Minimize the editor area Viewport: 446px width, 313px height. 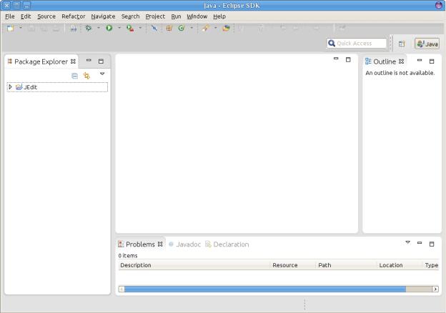point(336,59)
